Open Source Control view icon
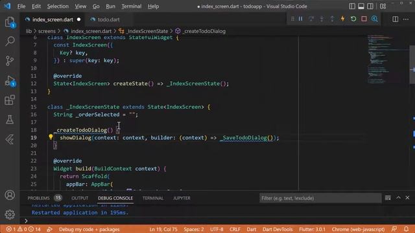The height and width of the screenshot is (233, 415). tap(10, 61)
